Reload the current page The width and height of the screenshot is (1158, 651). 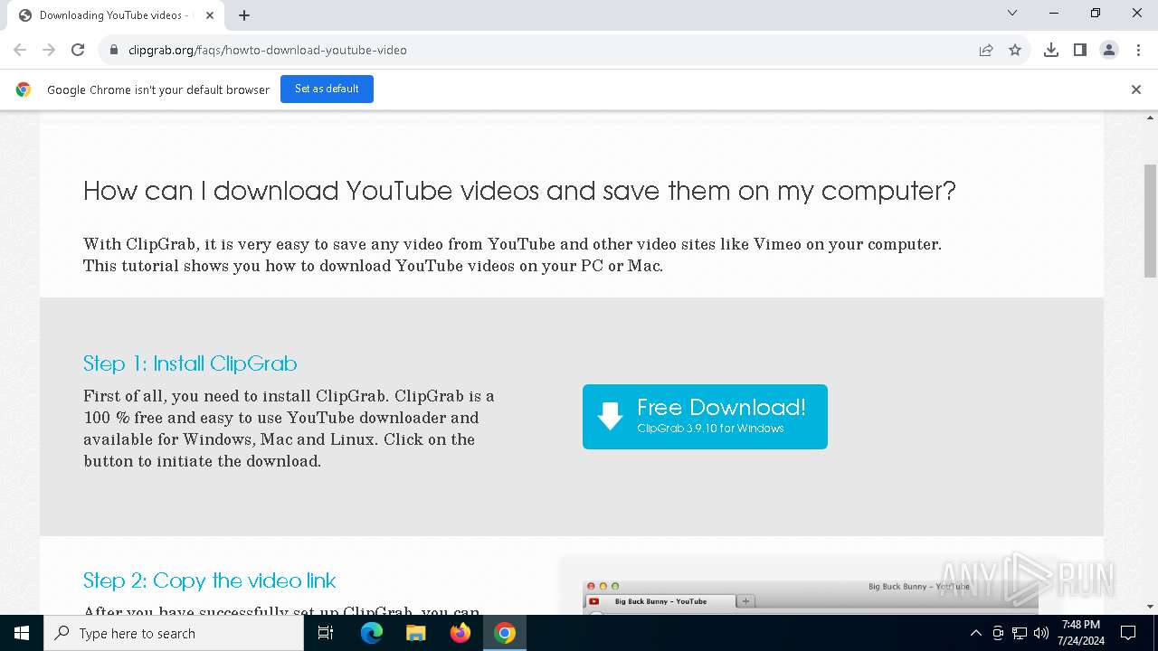coord(78,50)
